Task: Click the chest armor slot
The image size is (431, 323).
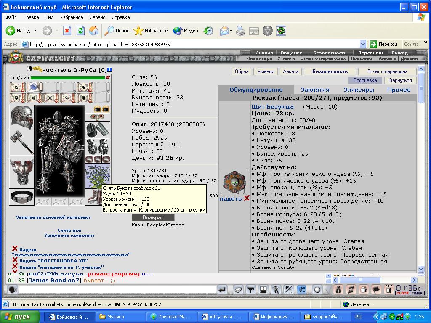Action: (22, 172)
